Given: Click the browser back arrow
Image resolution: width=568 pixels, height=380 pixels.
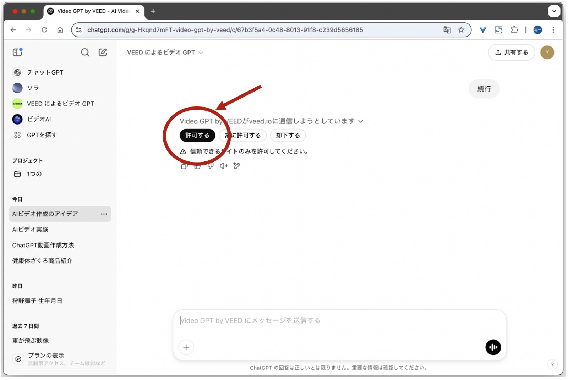Looking at the screenshot, I should (x=13, y=30).
